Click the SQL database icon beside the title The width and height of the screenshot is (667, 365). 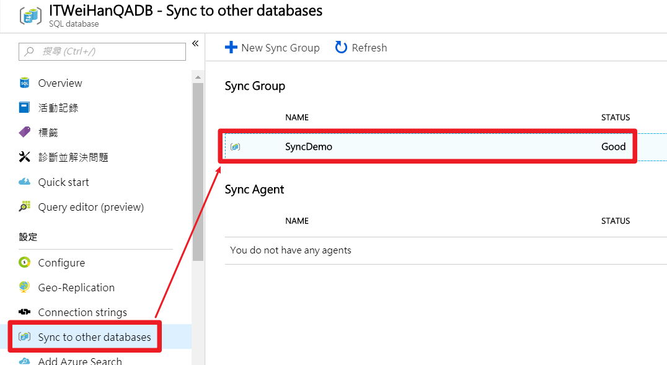30,16
